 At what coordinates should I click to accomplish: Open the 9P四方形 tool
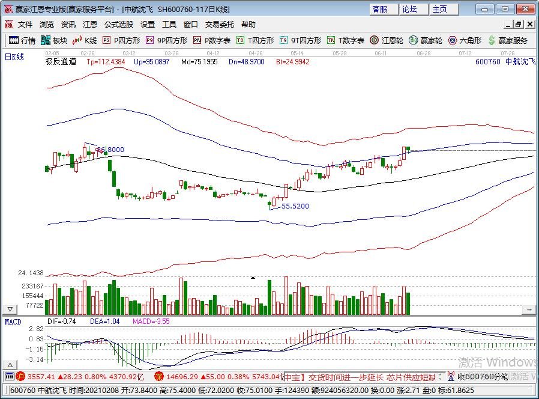(166, 41)
